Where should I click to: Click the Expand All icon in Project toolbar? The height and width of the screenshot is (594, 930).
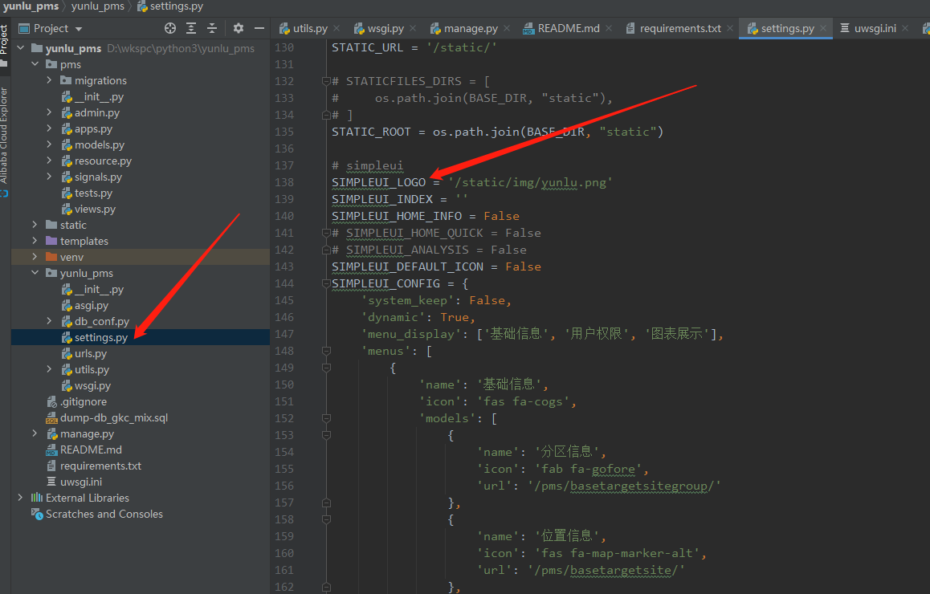tap(191, 28)
